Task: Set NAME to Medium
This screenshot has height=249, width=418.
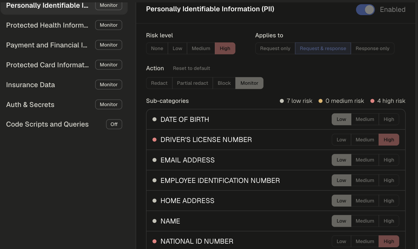Action: pyautogui.click(x=365, y=221)
